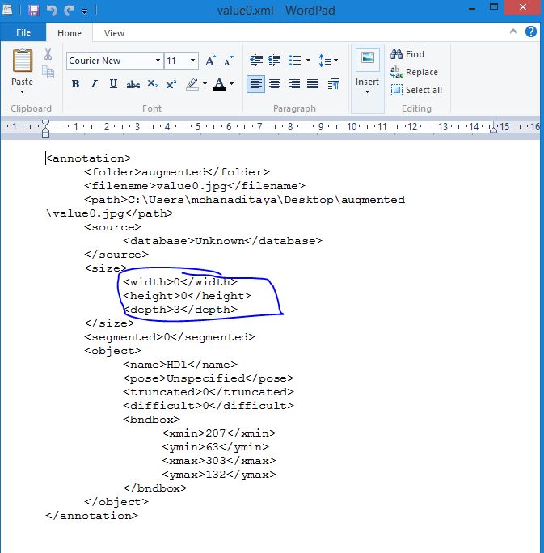Select Align text right
This screenshot has width=544, height=553.
click(293, 84)
